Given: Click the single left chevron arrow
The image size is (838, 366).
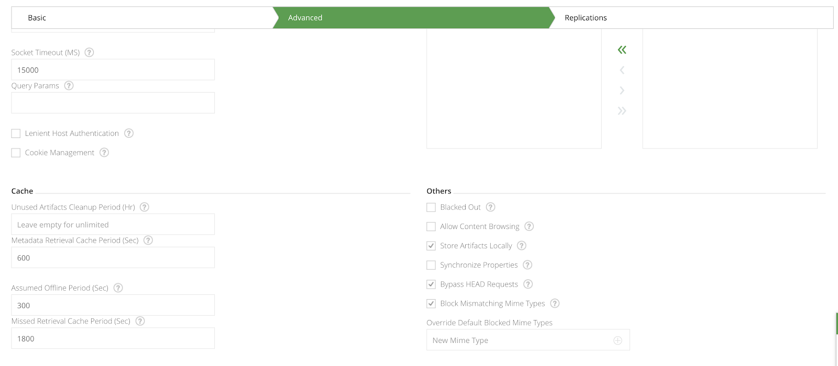Looking at the screenshot, I should [x=622, y=70].
